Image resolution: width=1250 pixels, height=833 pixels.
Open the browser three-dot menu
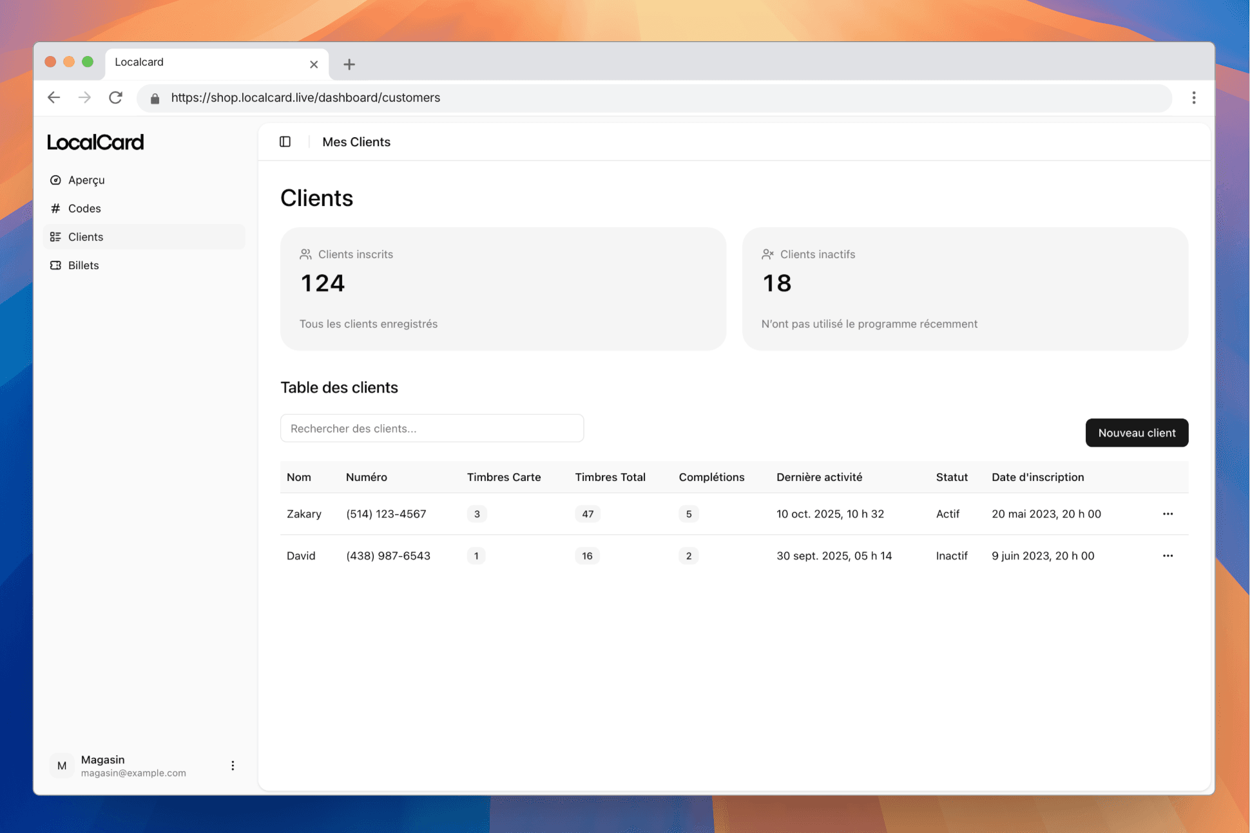click(x=1193, y=98)
